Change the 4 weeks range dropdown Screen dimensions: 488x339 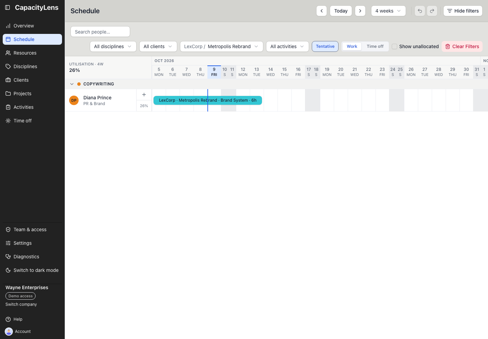[x=388, y=11]
